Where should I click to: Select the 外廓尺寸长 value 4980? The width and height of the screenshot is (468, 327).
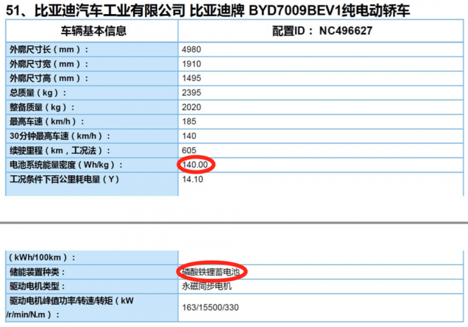click(x=191, y=49)
